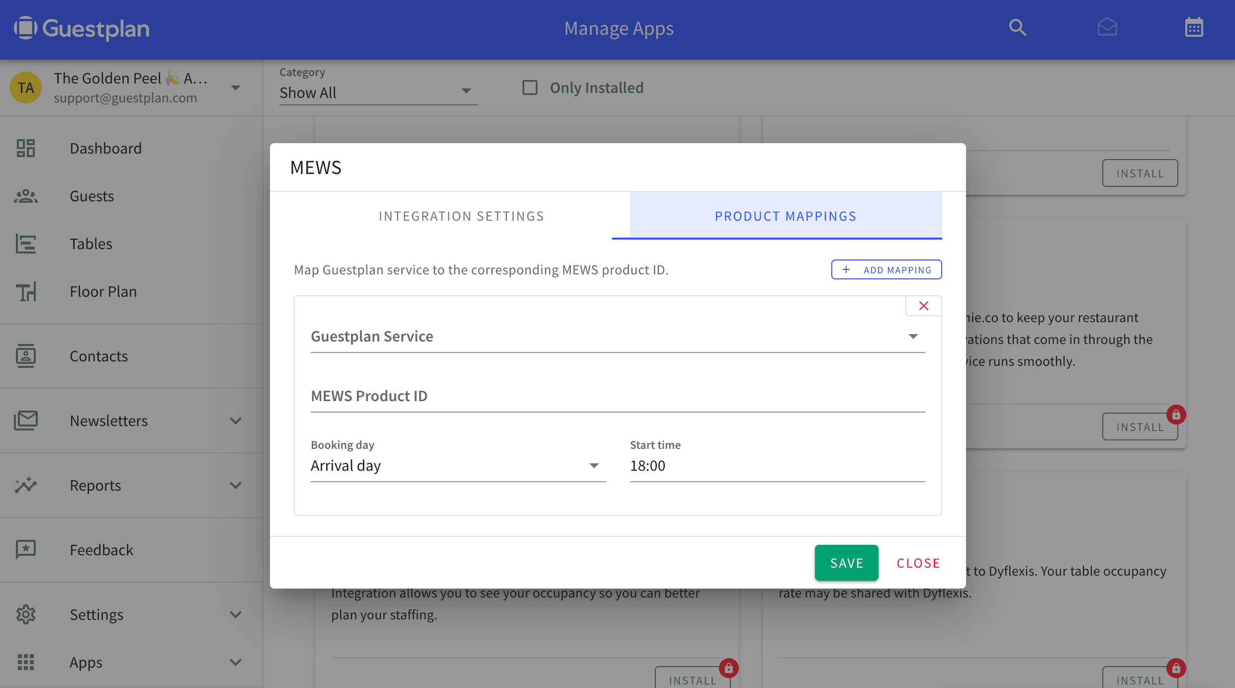Image resolution: width=1235 pixels, height=688 pixels.
Task: Click the Guests people icon
Action: (26, 196)
